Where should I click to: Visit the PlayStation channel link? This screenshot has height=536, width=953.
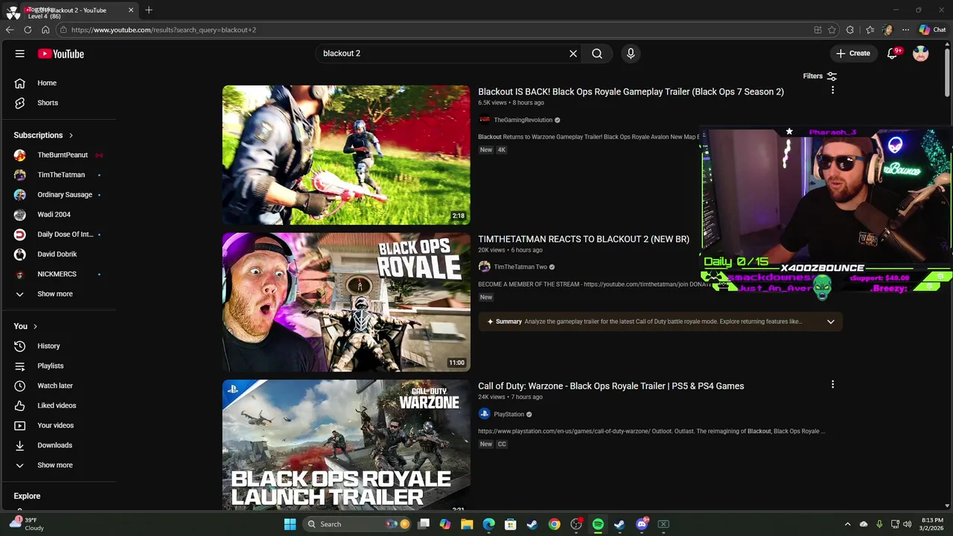pos(509,414)
